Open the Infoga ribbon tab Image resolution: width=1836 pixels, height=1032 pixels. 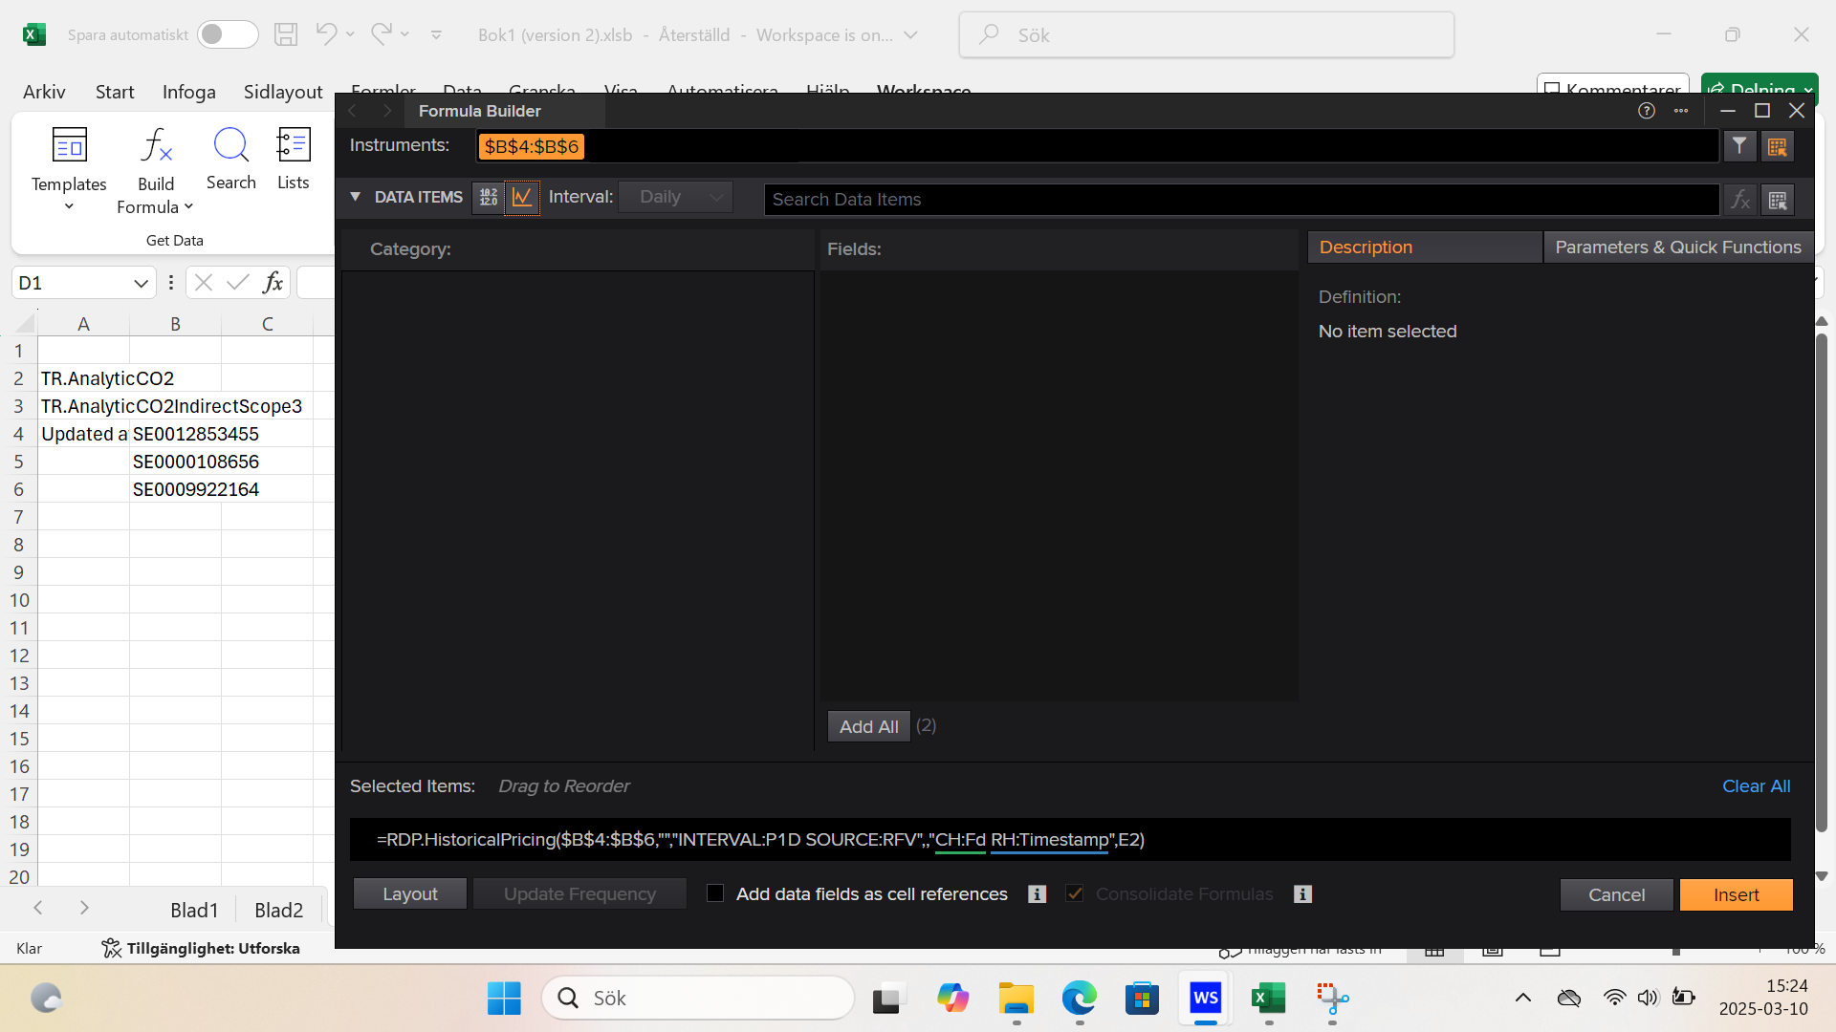(188, 92)
